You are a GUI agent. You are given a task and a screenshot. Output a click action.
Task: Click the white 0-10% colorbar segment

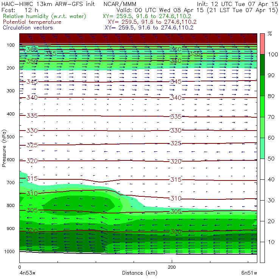pyautogui.click(x=262, y=252)
